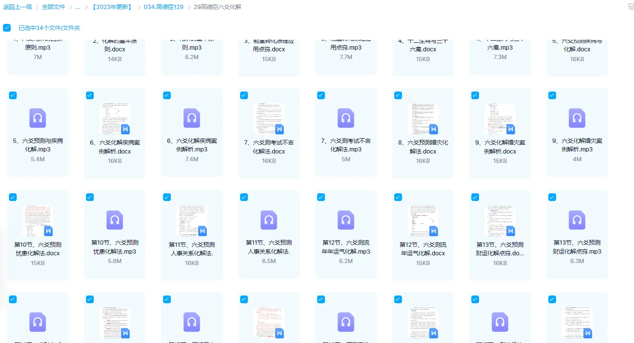Click audio icon for 6、六爻化解疾病案例解析.mp3
The width and height of the screenshot is (634, 343).
point(192,118)
